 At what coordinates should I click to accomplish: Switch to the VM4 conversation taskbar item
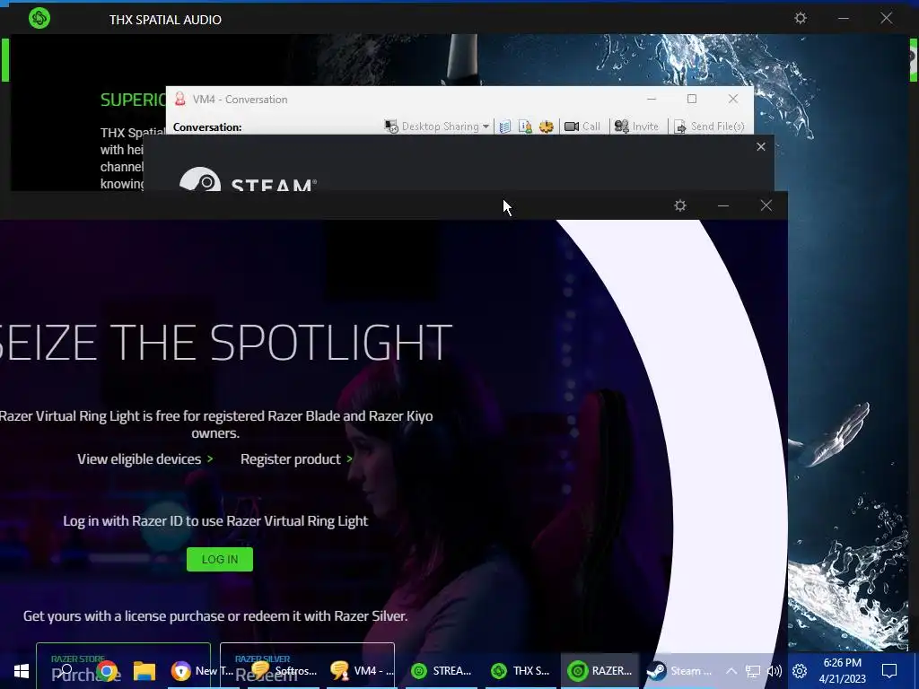pyautogui.click(x=363, y=671)
